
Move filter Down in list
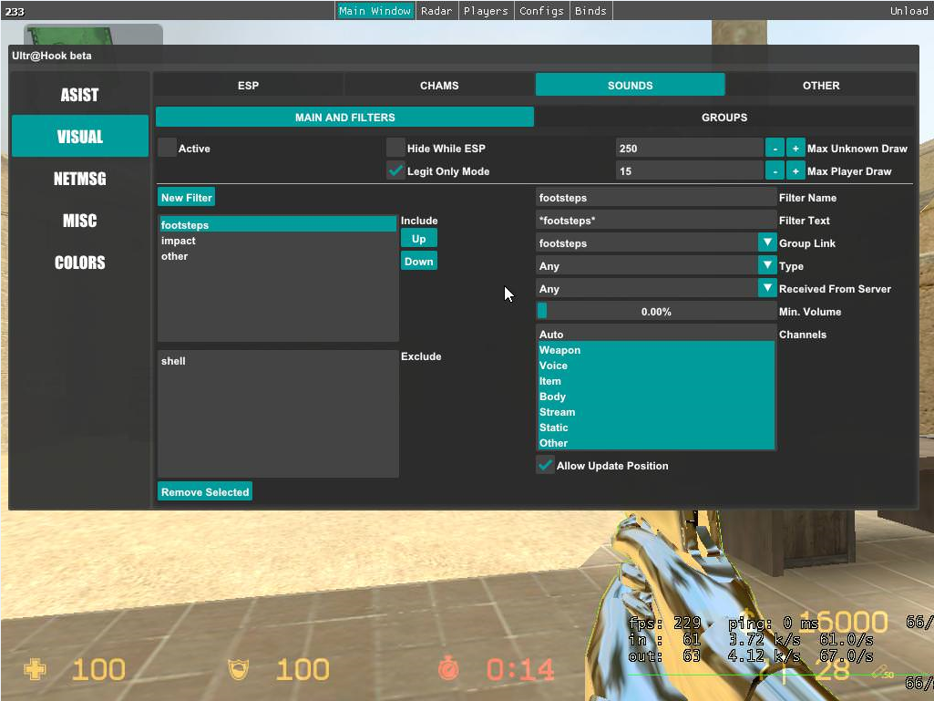coord(419,261)
